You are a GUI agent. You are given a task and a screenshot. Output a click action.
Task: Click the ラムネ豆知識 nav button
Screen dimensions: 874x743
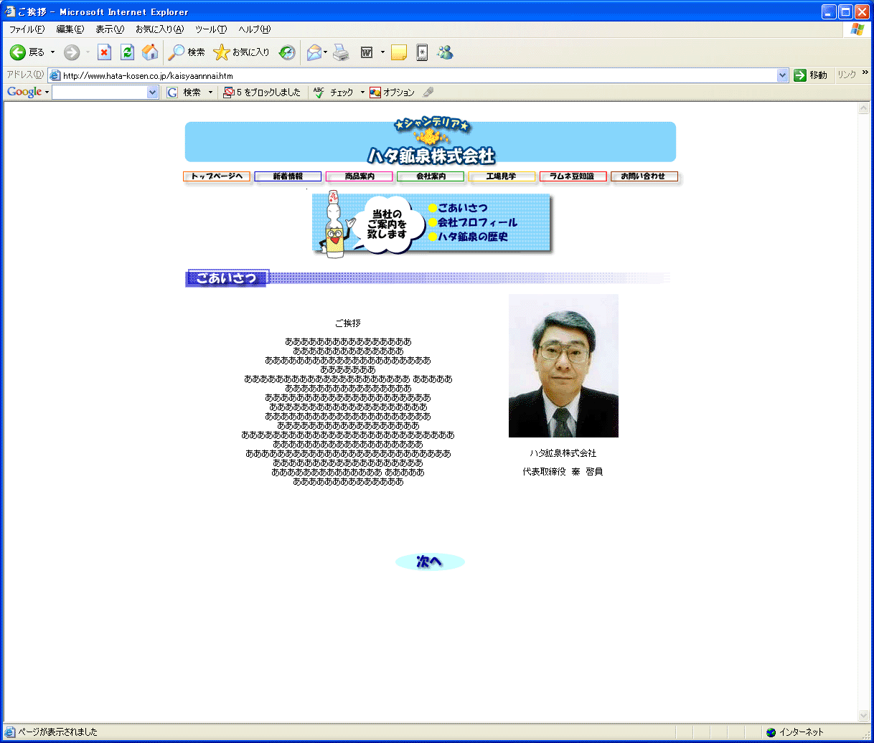(573, 176)
